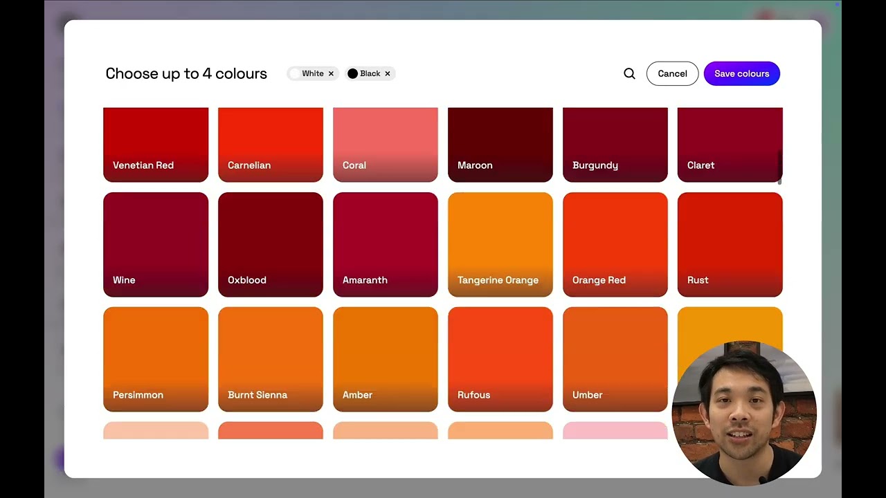Viewport: 886px width, 498px height.
Task: Select the Umber swatch
Action: pos(615,360)
